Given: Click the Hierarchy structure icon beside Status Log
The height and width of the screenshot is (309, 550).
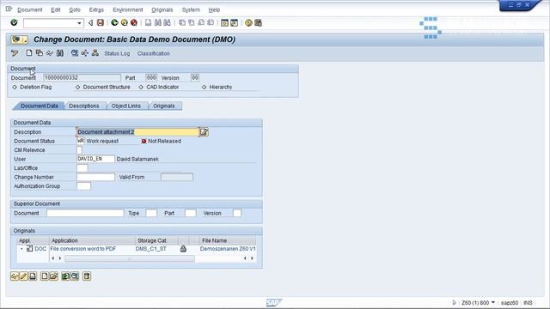Looking at the screenshot, I should tap(95, 53).
